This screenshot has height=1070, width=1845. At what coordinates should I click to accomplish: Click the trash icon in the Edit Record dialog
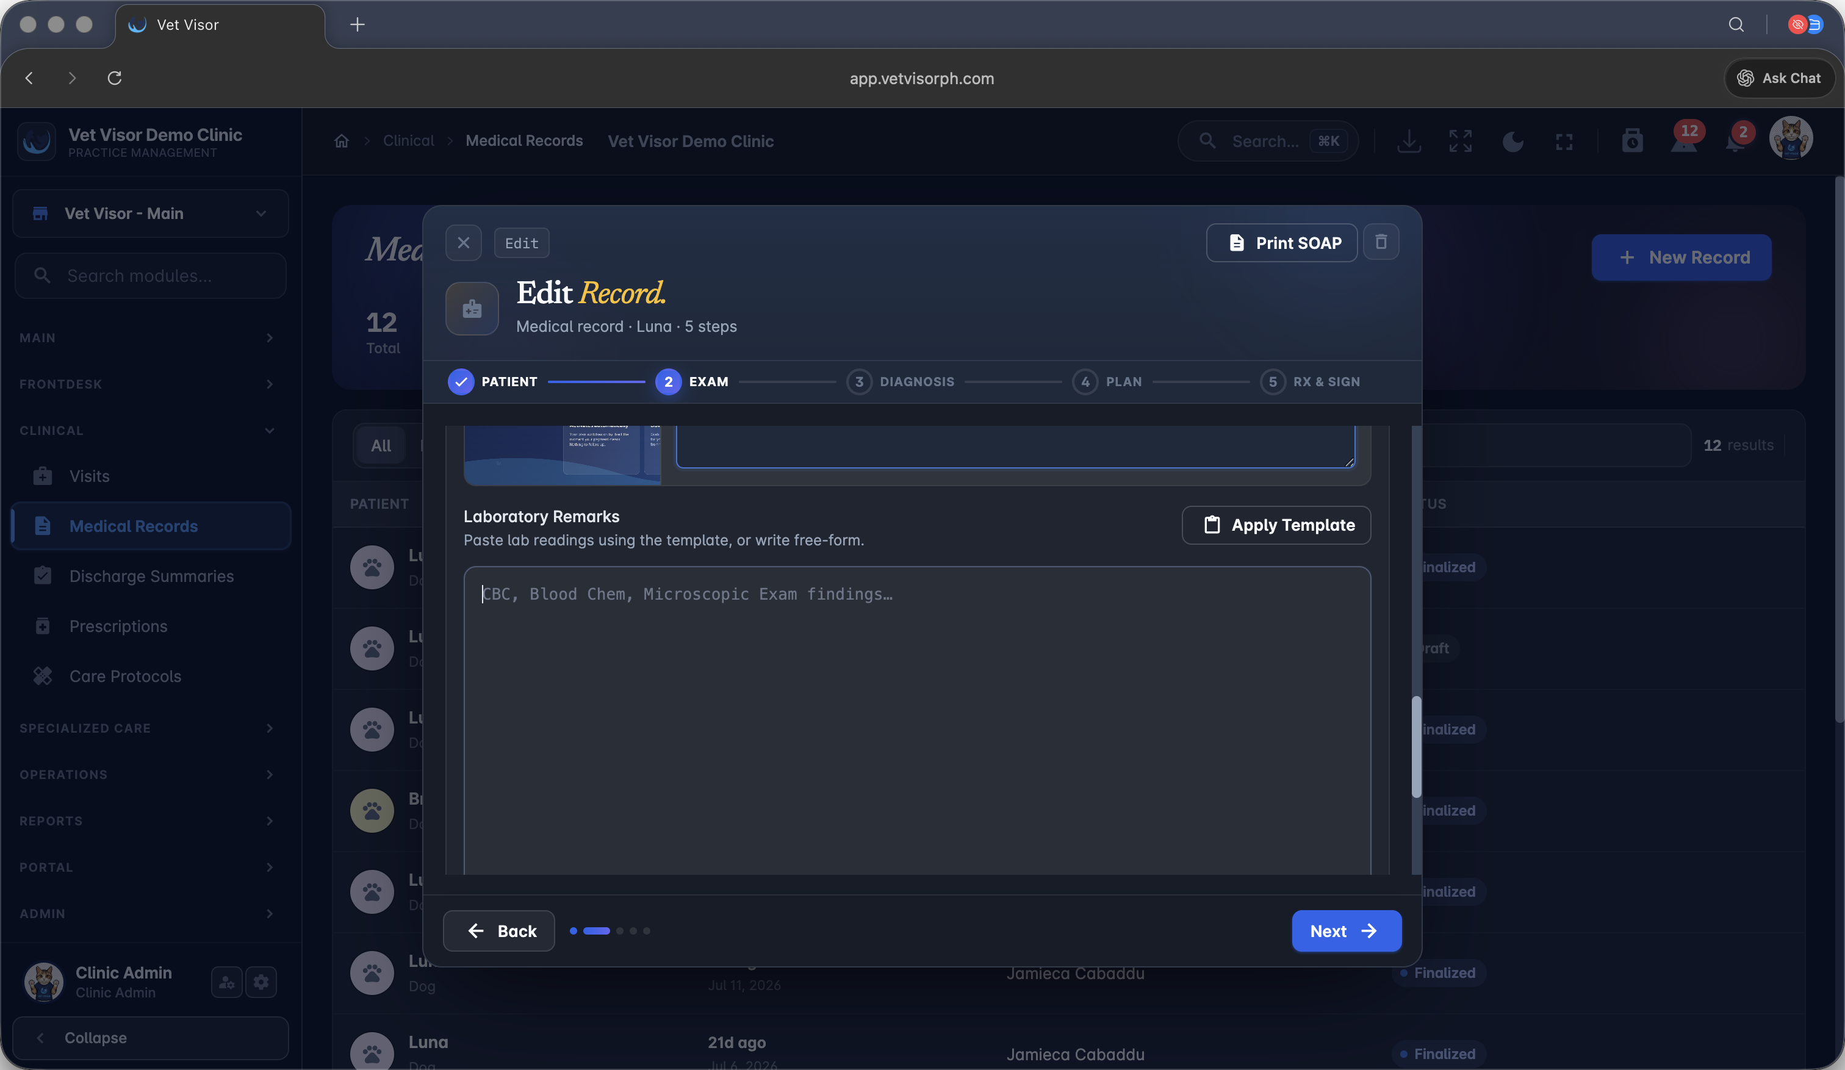click(1381, 242)
